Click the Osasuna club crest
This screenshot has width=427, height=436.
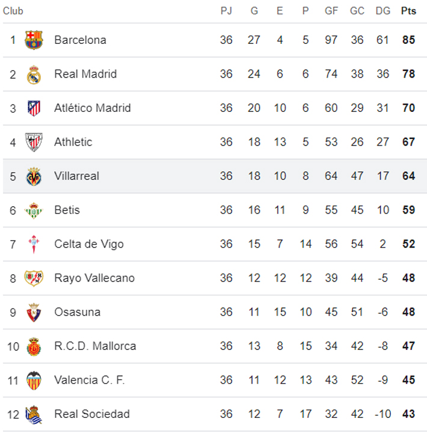click(x=34, y=312)
